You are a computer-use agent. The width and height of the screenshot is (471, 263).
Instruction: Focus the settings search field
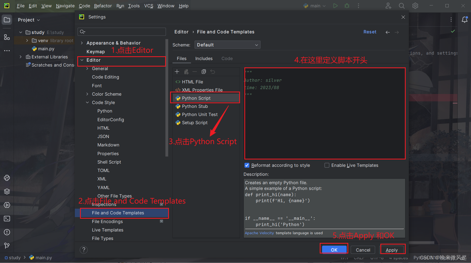click(x=122, y=32)
